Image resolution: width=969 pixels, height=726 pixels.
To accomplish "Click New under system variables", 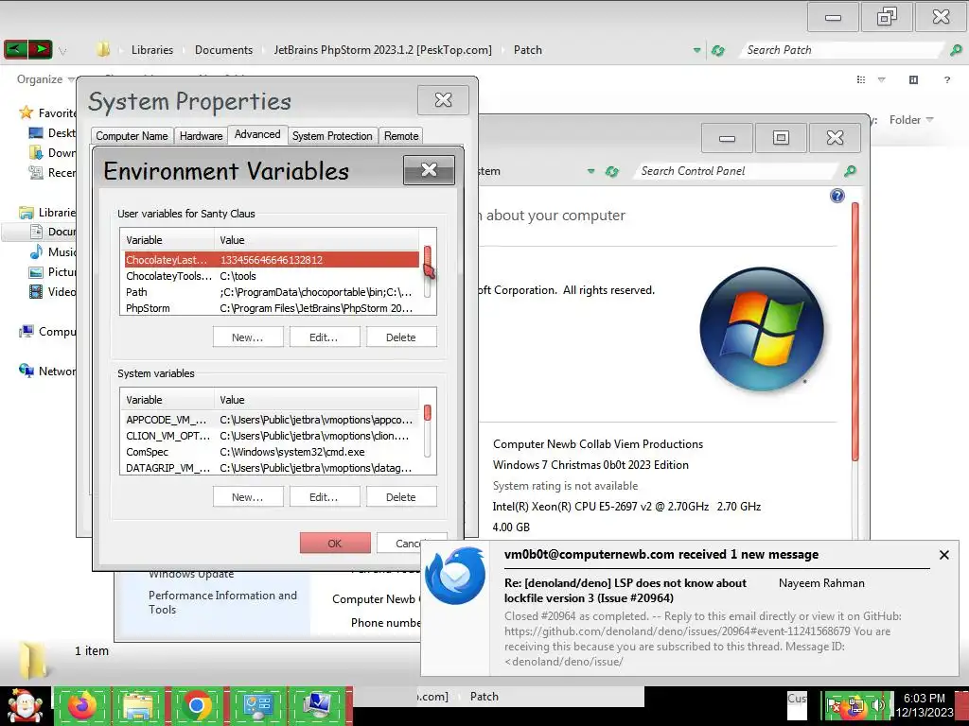I will [x=248, y=497].
